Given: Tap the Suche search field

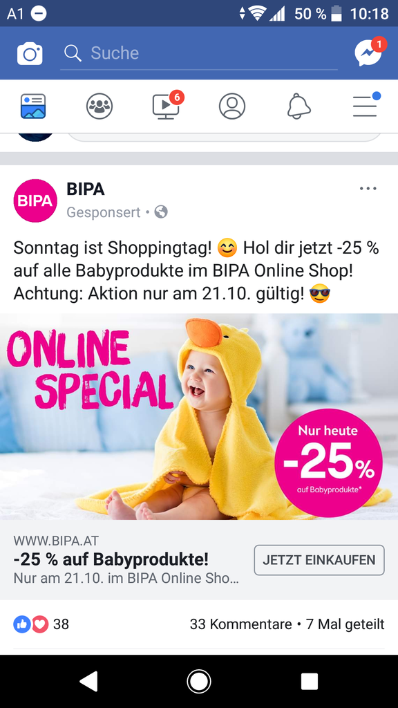Looking at the screenshot, I should coord(199,53).
